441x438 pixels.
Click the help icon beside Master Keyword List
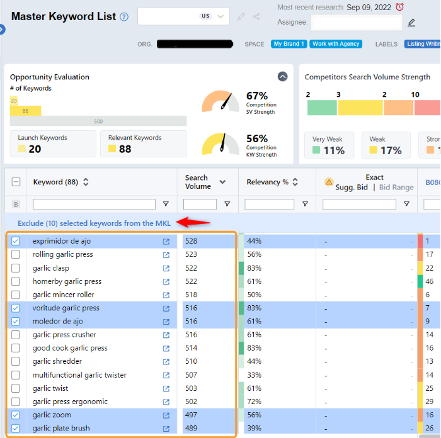click(124, 17)
